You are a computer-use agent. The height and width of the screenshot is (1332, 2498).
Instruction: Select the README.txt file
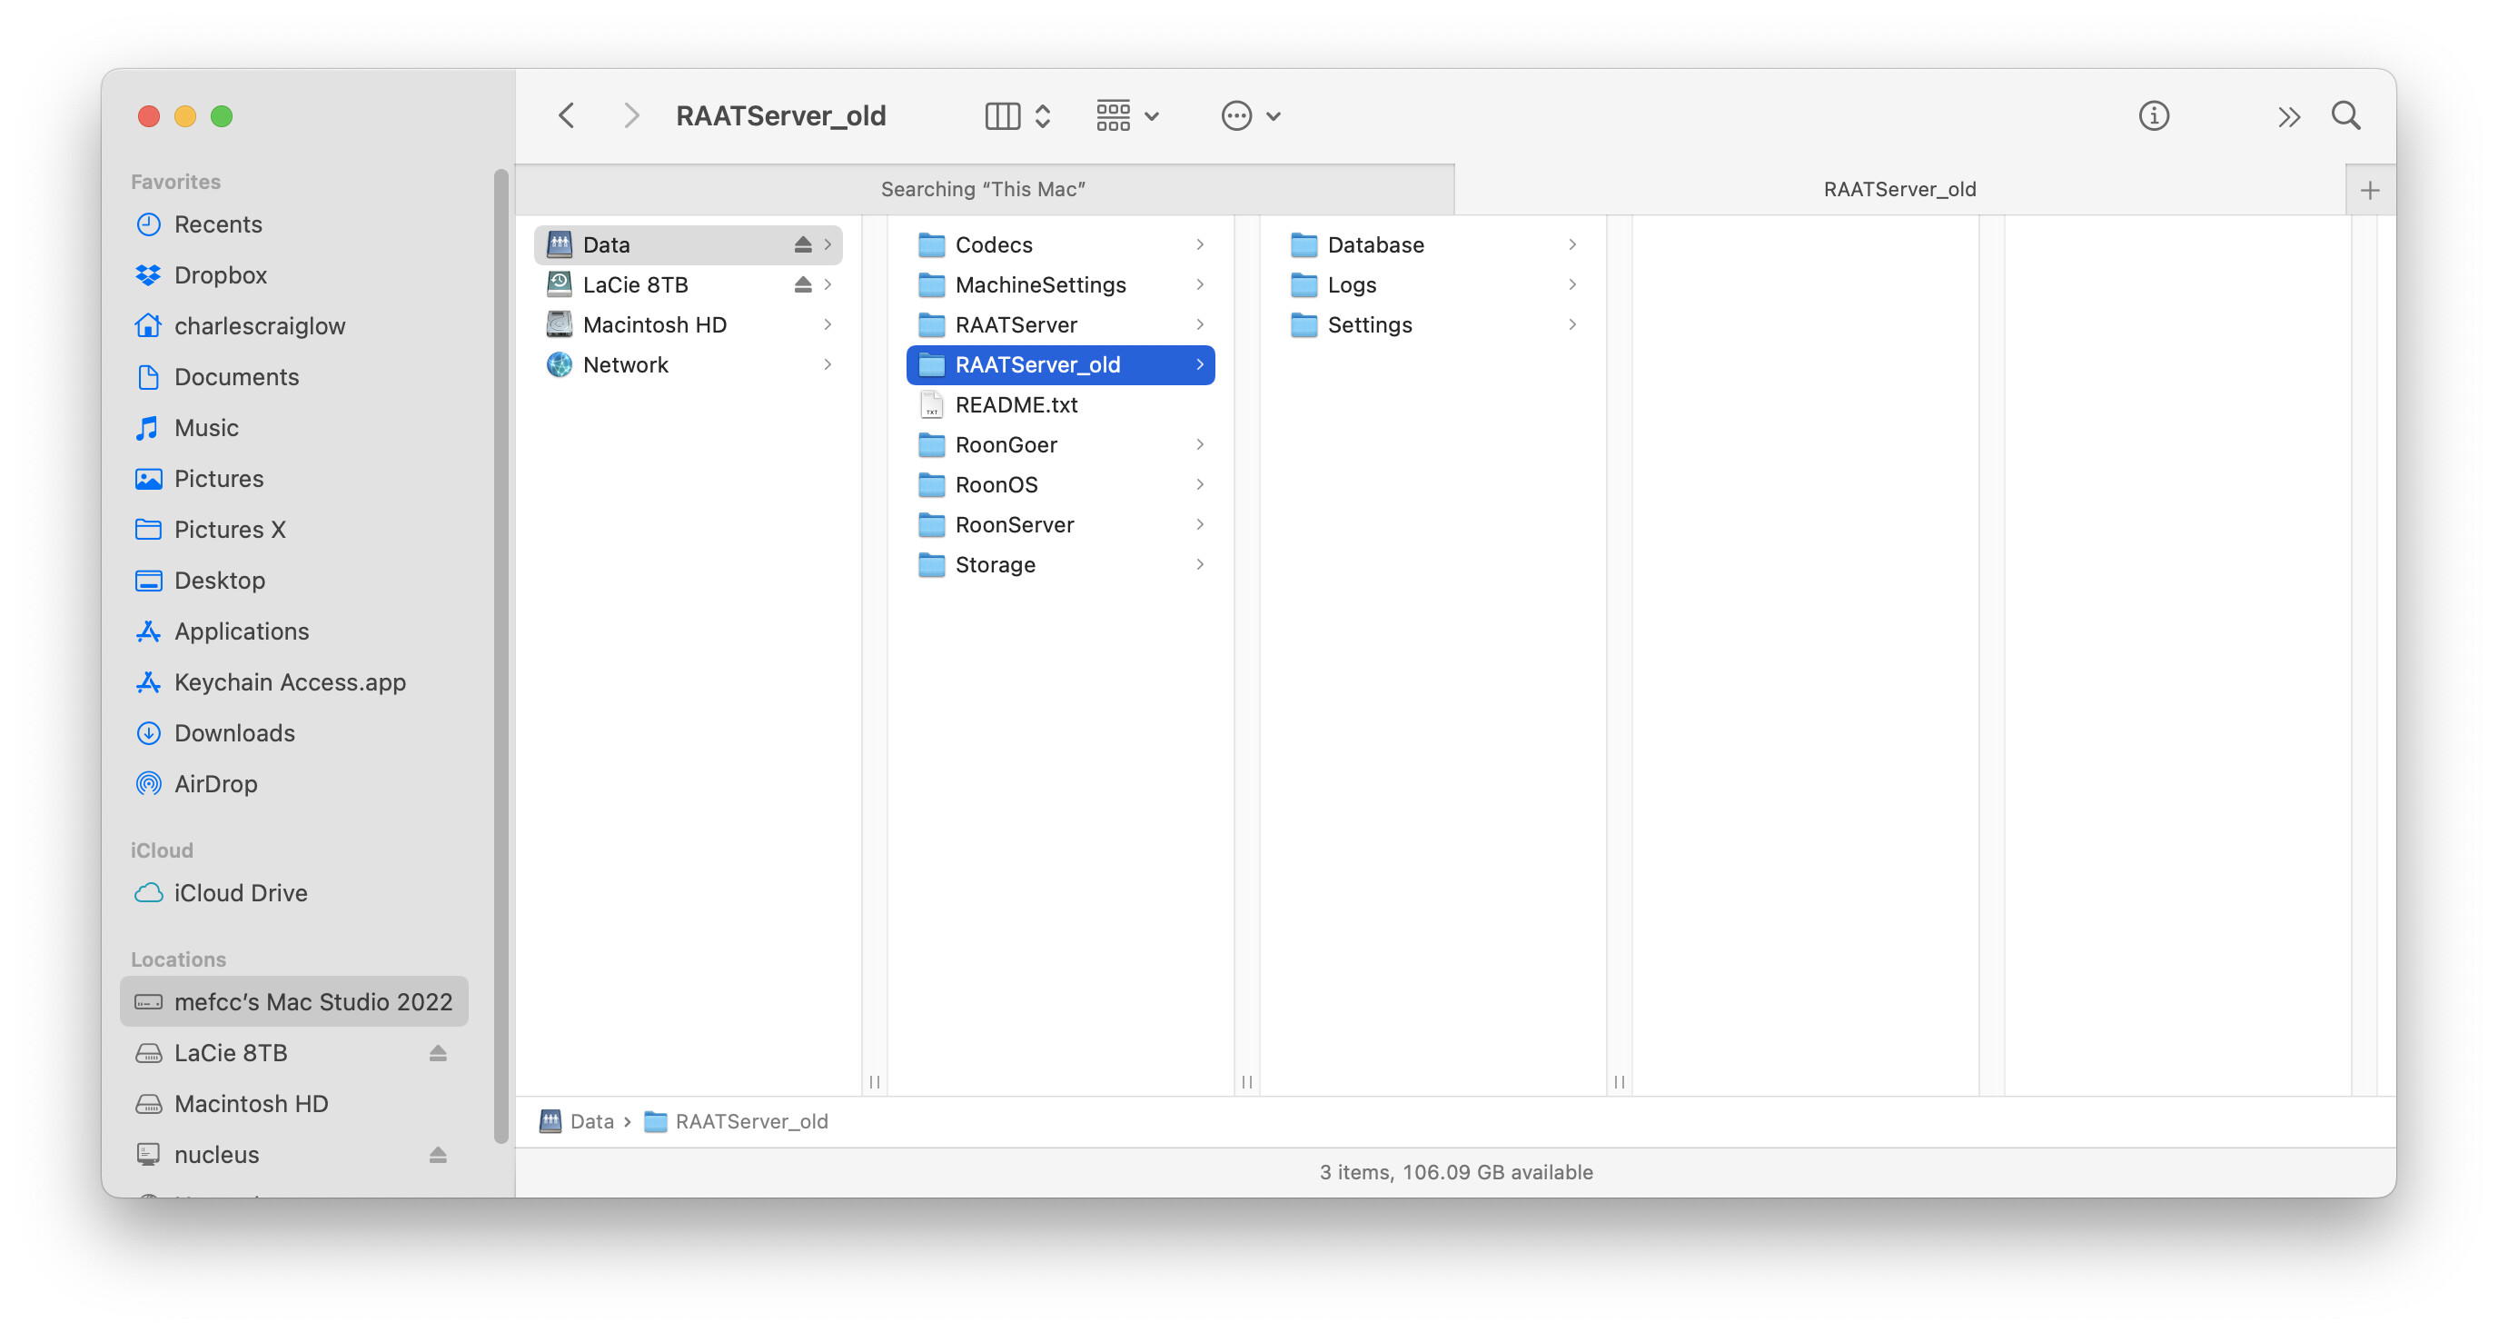(1060, 404)
